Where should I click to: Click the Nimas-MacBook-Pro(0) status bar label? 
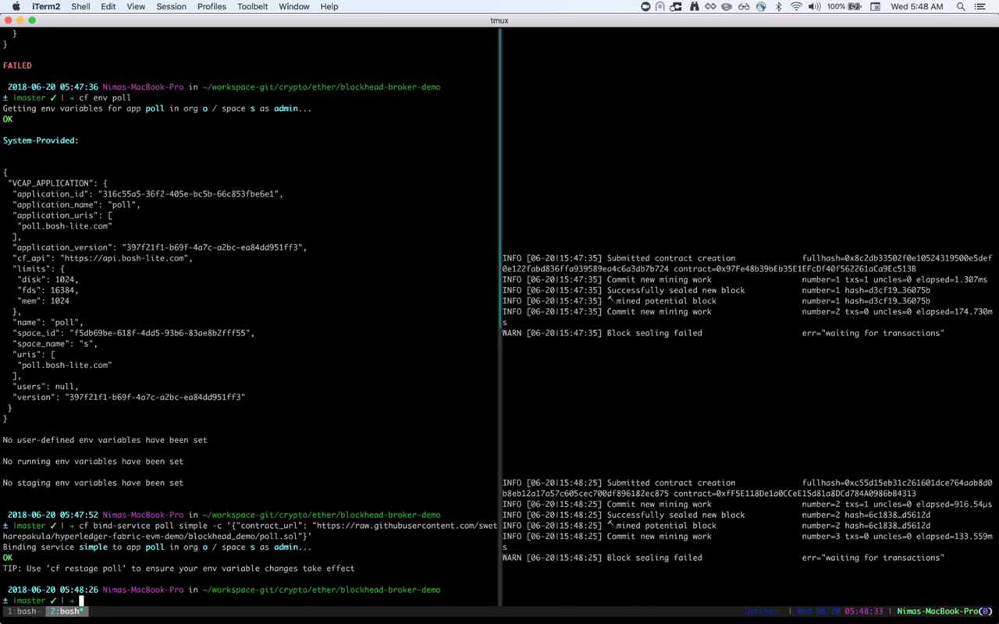(946, 612)
